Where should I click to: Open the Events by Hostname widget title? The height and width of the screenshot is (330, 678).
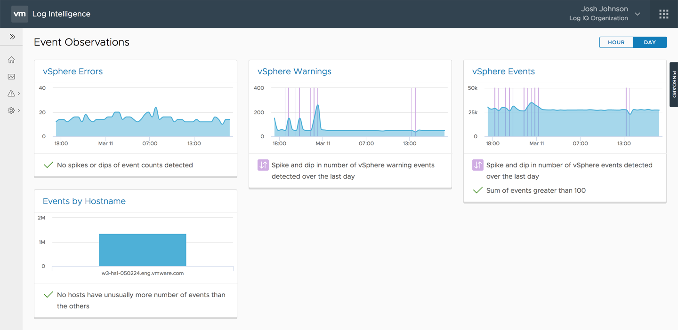84,201
